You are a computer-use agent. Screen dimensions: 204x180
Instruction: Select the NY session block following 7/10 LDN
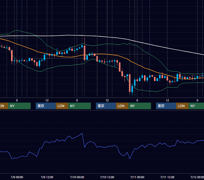pos(140,106)
